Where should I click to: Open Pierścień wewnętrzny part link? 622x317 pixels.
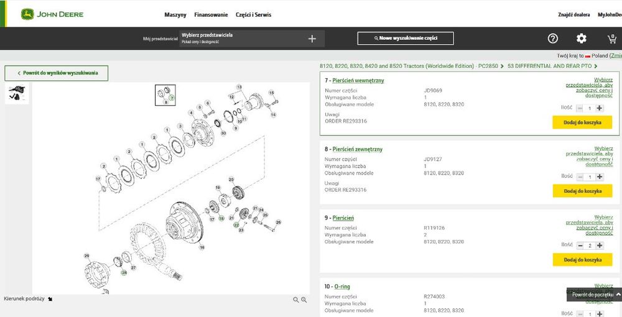(358, 80)
